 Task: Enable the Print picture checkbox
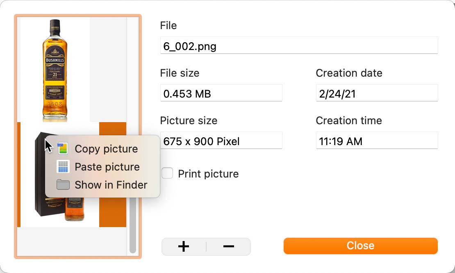[167, 173]
